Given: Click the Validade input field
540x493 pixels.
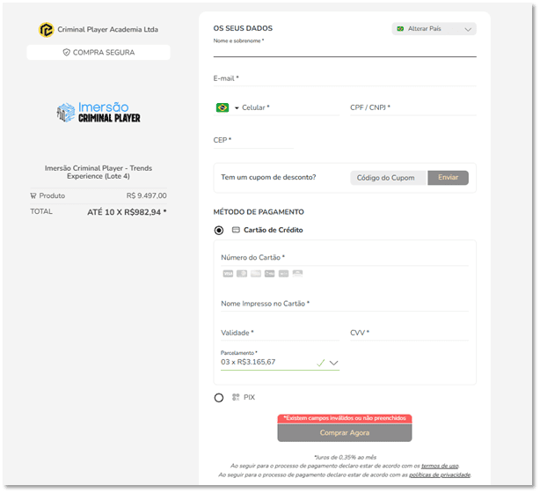Looking at the screenshot, I should 280,333.
